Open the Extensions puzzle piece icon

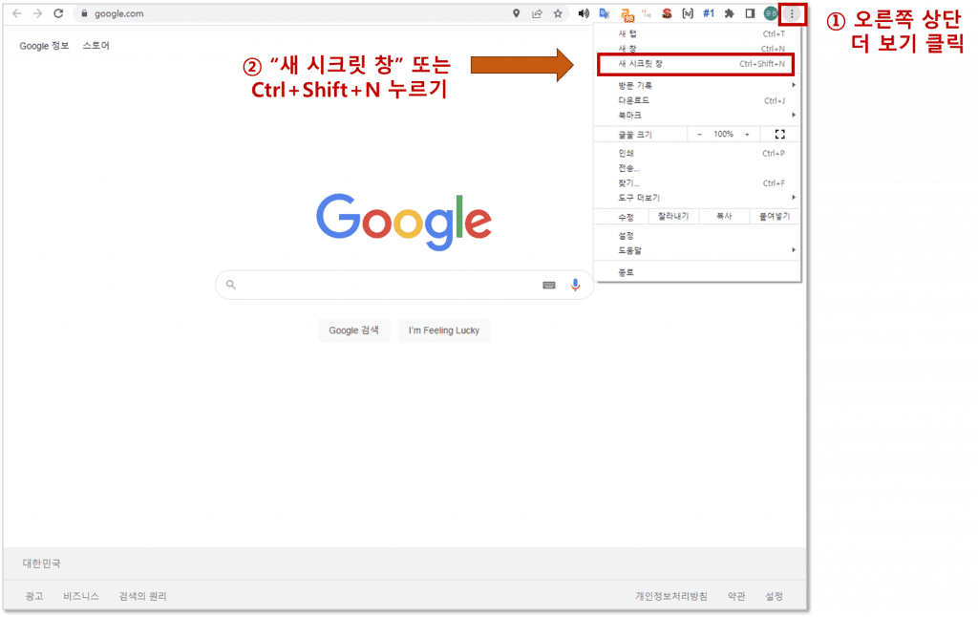(729, 13)
